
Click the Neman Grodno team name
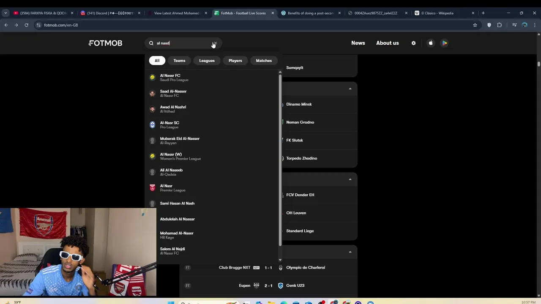click(300, 122)
